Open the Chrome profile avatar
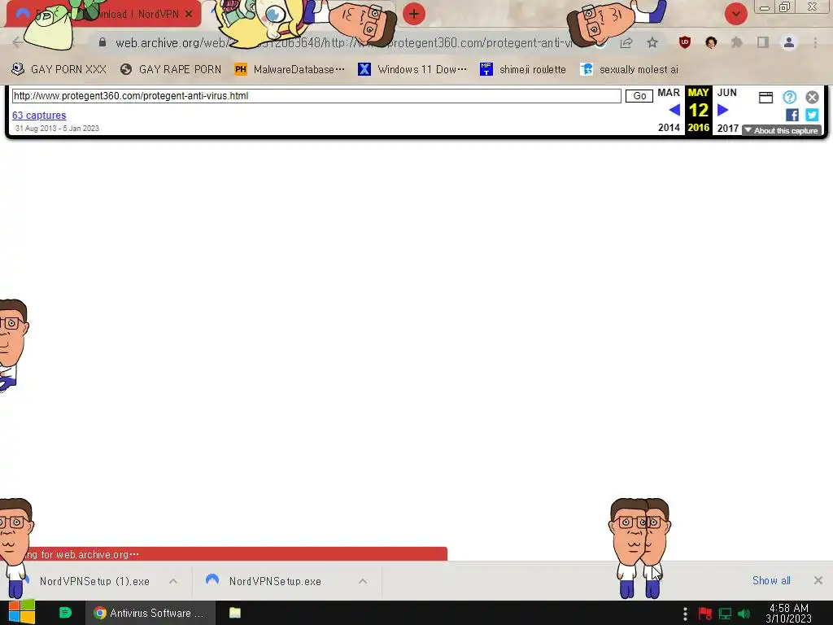Viewport: 833px width, 625px height. point(789,42)
